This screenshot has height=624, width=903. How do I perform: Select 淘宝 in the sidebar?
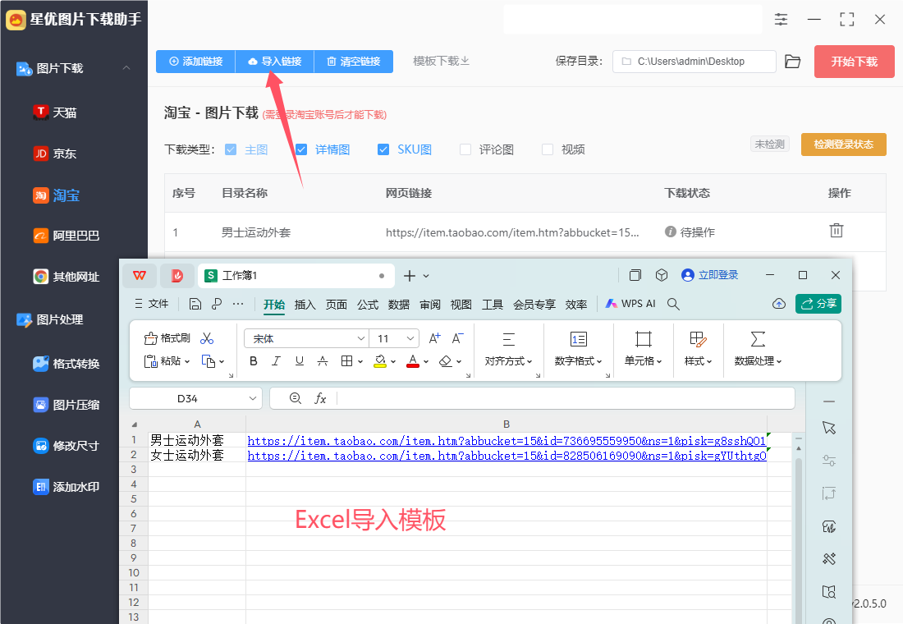pyautogui.click(x=57, y=195)
